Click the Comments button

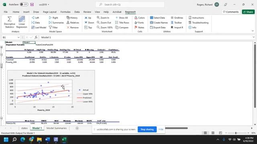pos(231,12)
